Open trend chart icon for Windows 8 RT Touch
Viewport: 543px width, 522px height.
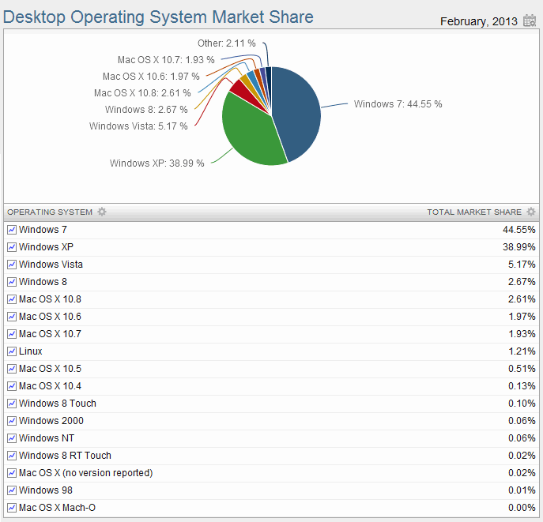pyautogui.click(x=12, y=456)
